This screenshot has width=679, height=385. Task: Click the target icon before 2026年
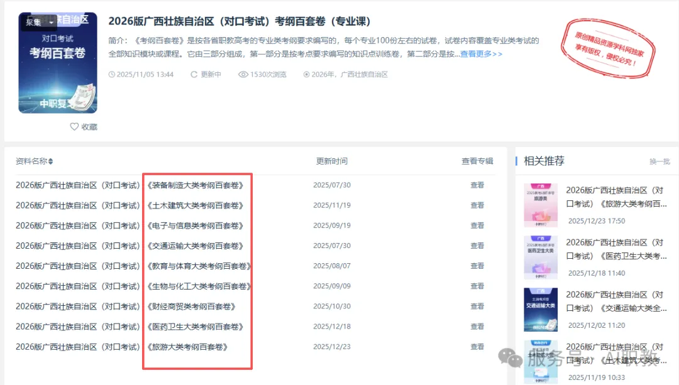(307, 74)
